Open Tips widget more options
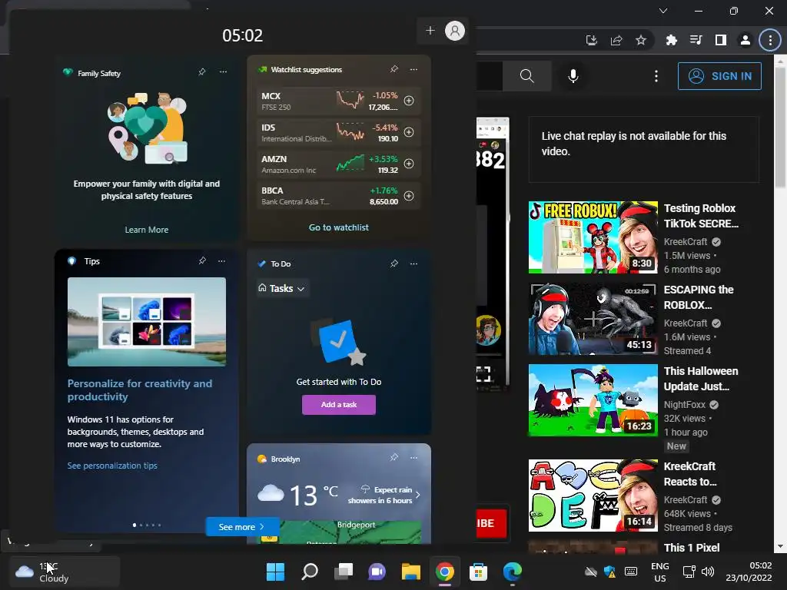Viewport: 787px width, 590px height. pos(222,261)
